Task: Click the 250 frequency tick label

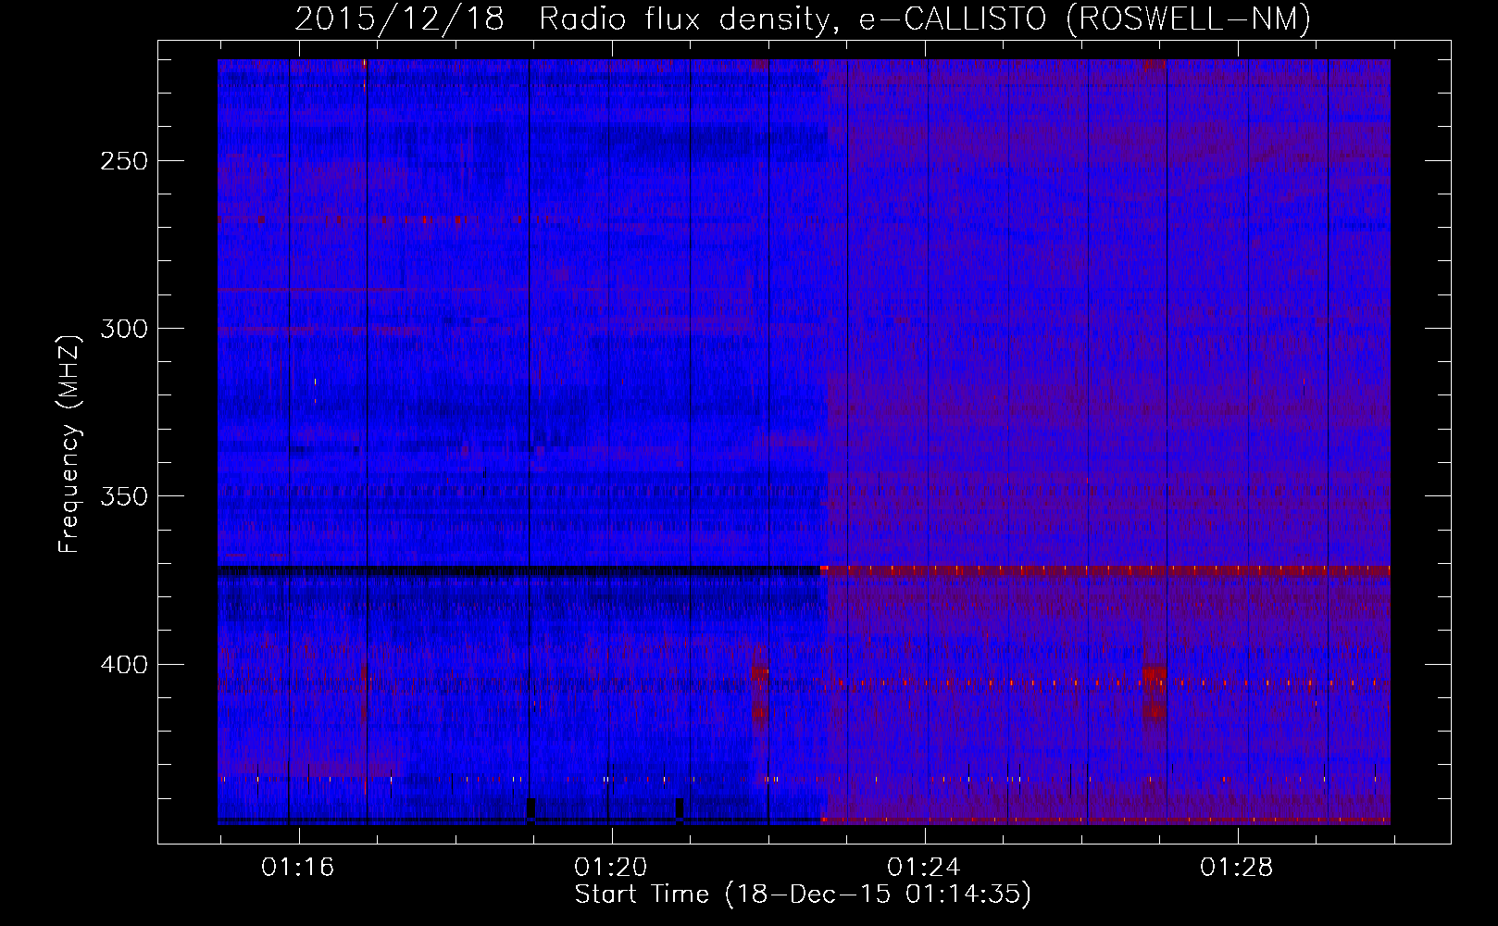Action: (123, 161)
